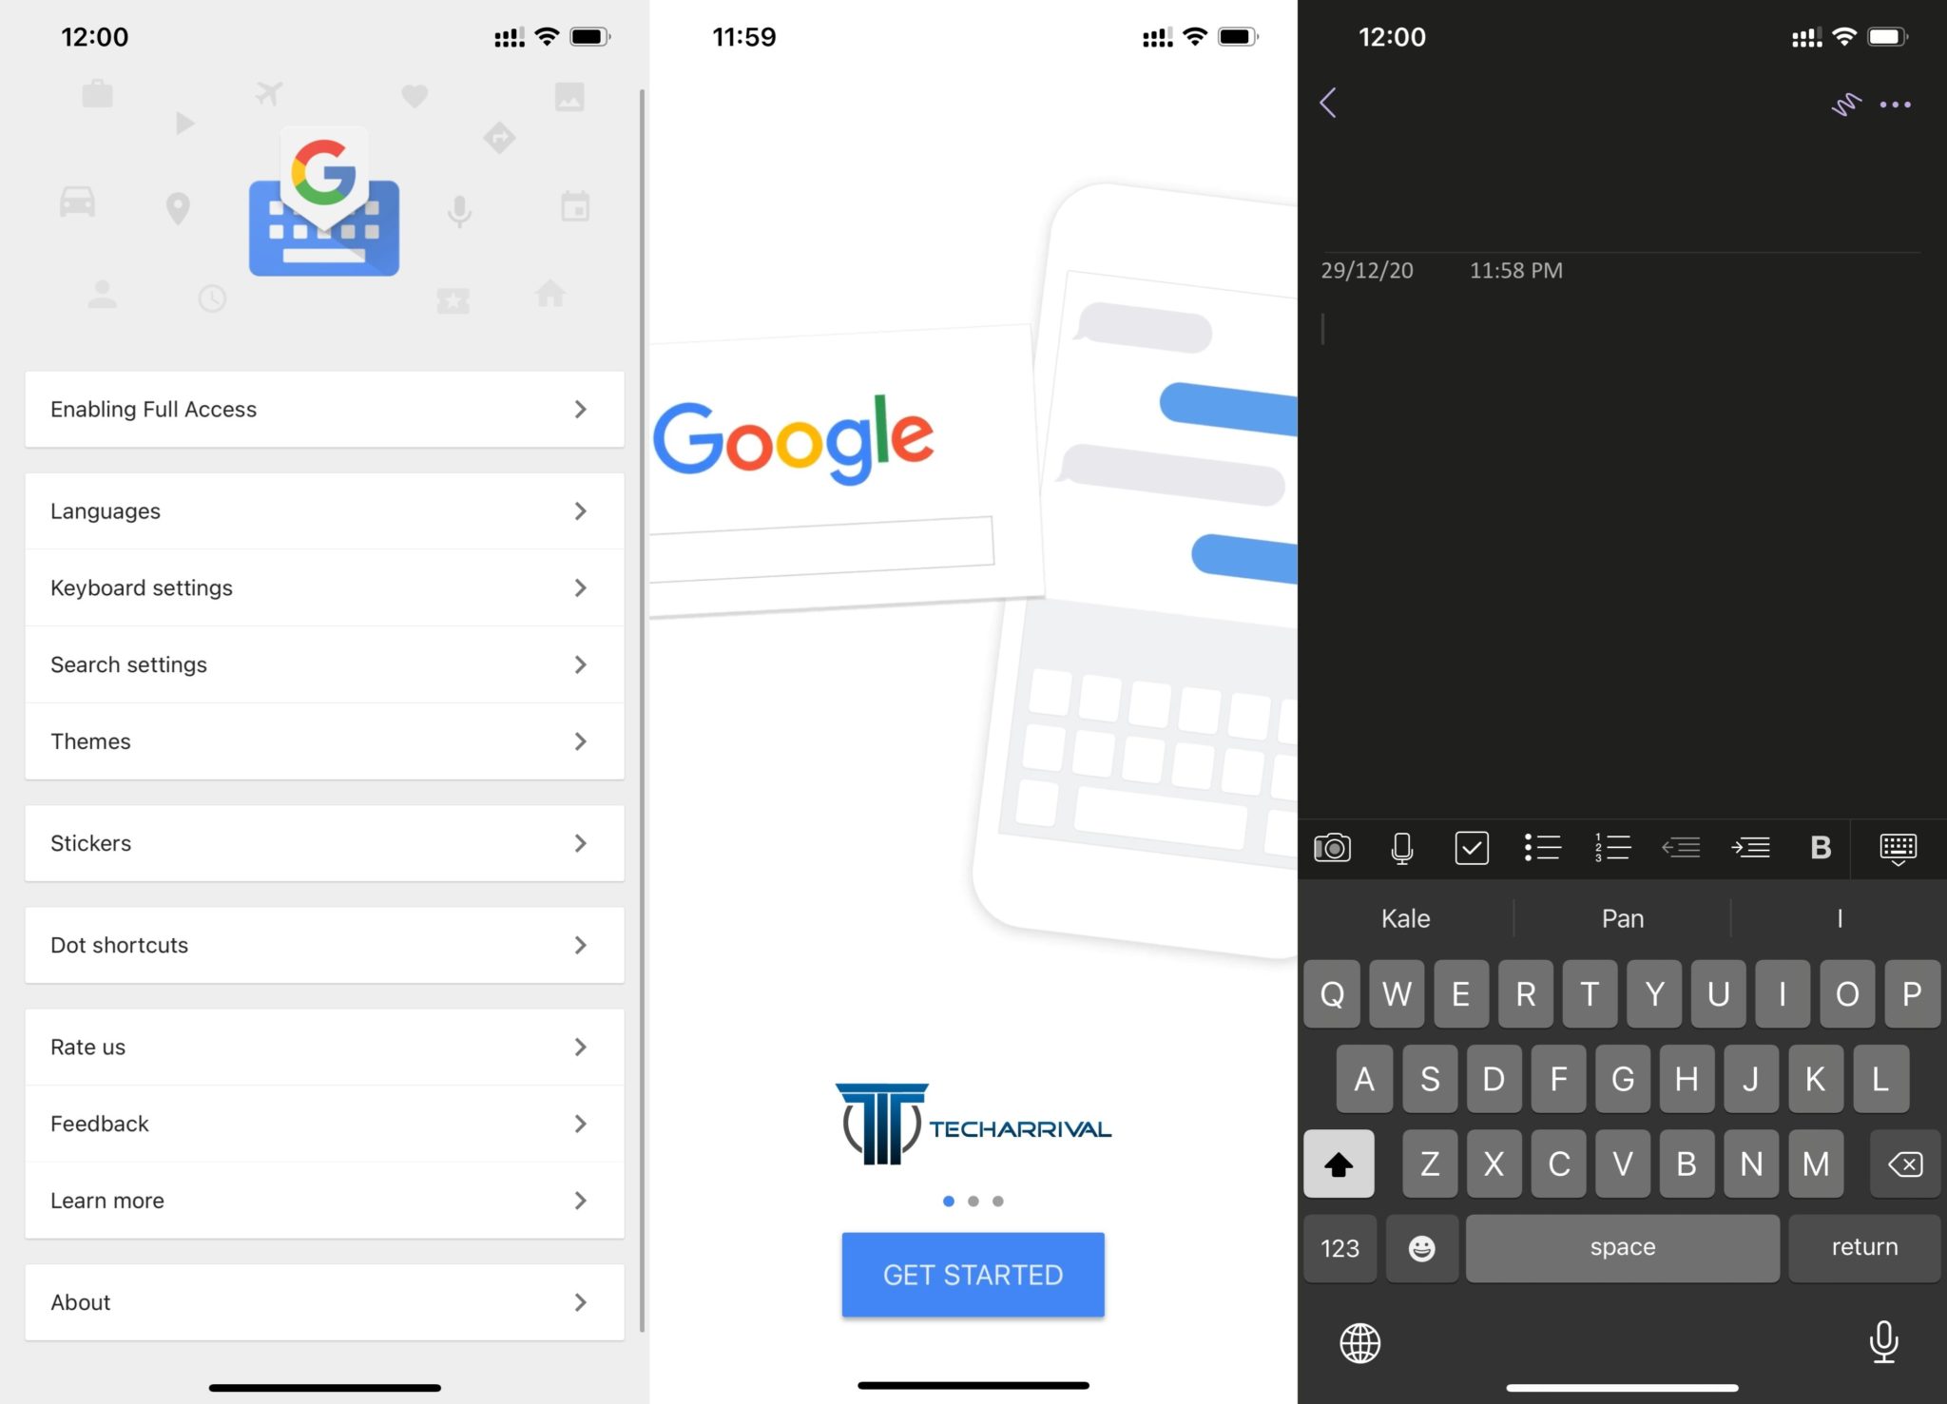Image resolution: width=1947 pixels, height=1404 pixels.
Task: Open the Dot shortcuts menu item
Action: (323, 945)
